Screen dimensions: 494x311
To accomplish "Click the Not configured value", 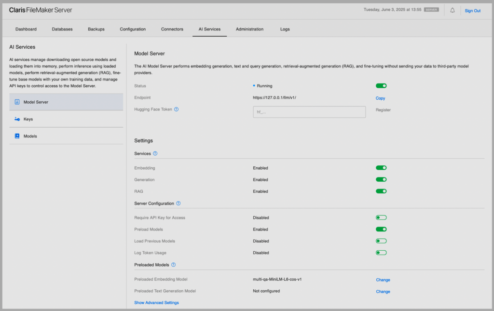I will coord(266,291).
